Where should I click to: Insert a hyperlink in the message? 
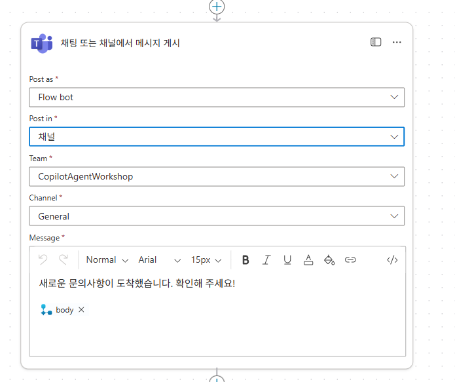[350, 259]
